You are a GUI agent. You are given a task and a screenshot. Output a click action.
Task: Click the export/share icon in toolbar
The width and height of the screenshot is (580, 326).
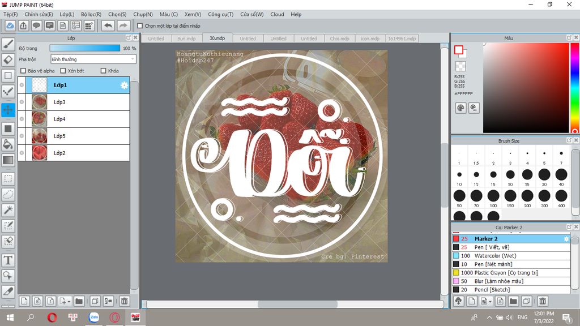23,26
